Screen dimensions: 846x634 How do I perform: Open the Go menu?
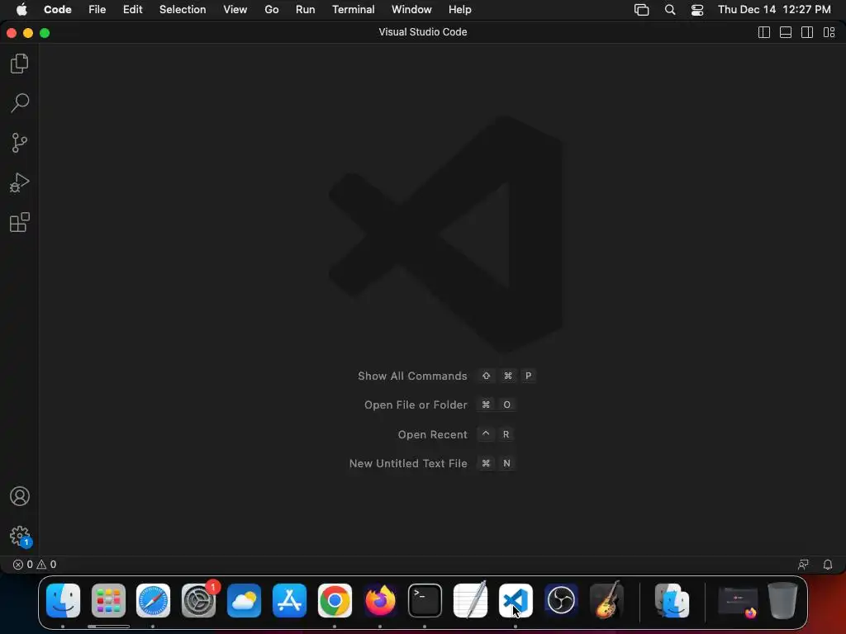[271, 10]
